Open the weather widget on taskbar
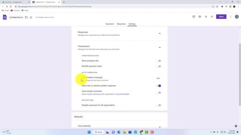Screen dimensions: 241x135 (7, 132)
